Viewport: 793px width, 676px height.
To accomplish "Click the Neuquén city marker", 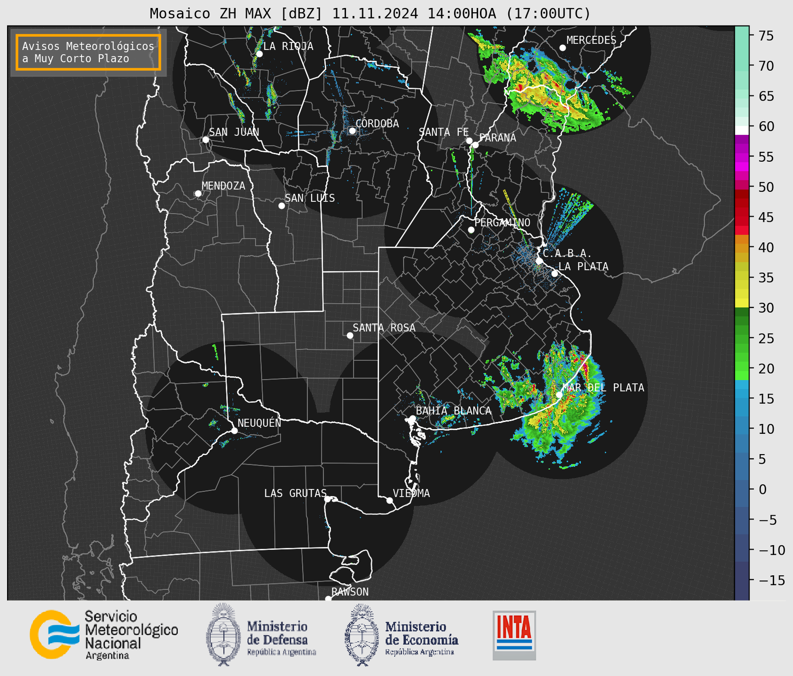I will coord(234,431).
